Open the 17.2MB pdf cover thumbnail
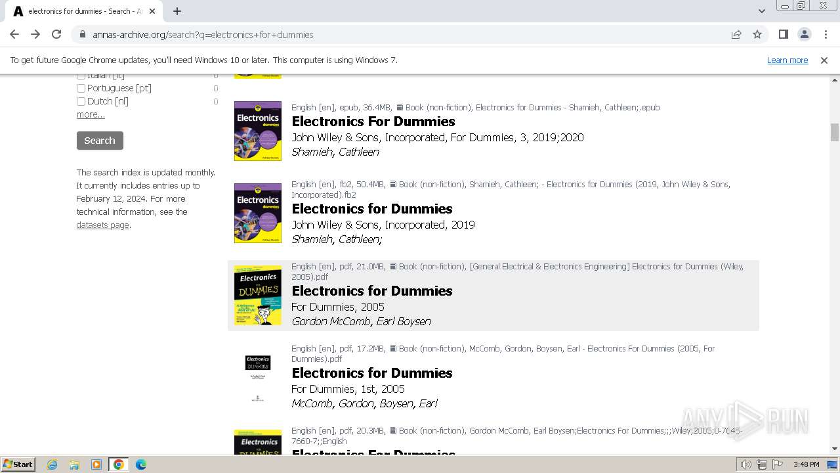840x473 pixels. tap(258, 377)
